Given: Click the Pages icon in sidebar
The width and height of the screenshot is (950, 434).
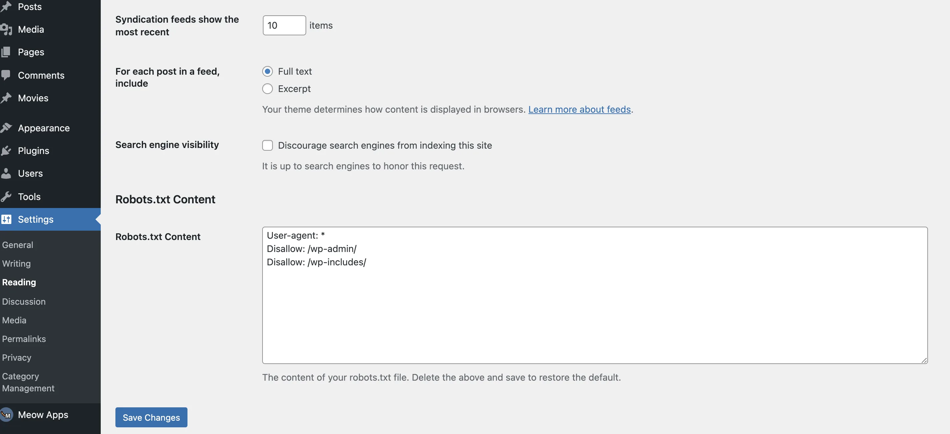Looking at the screenshot, I should [6, 52].
